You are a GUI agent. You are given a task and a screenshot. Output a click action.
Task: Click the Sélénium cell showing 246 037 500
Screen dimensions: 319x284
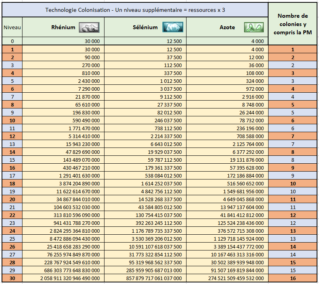point(145,120)
